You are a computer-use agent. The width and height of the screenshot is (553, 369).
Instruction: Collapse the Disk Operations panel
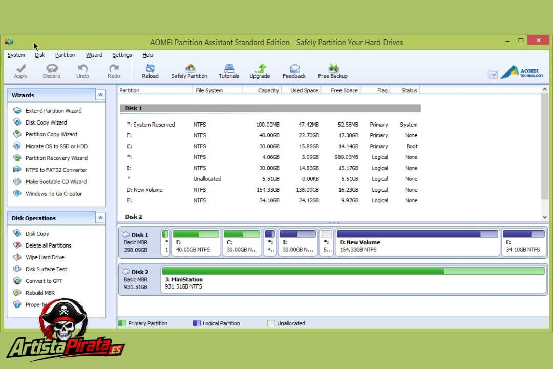pos(100,218)
